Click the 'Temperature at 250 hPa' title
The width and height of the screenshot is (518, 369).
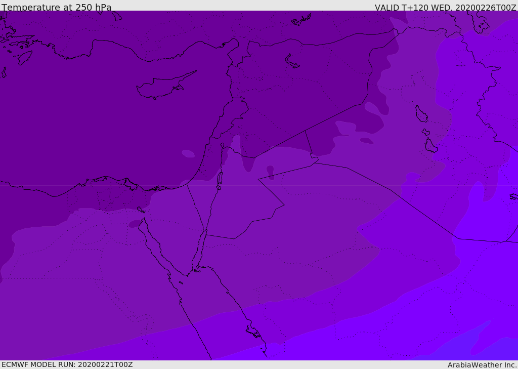[57, 7]
